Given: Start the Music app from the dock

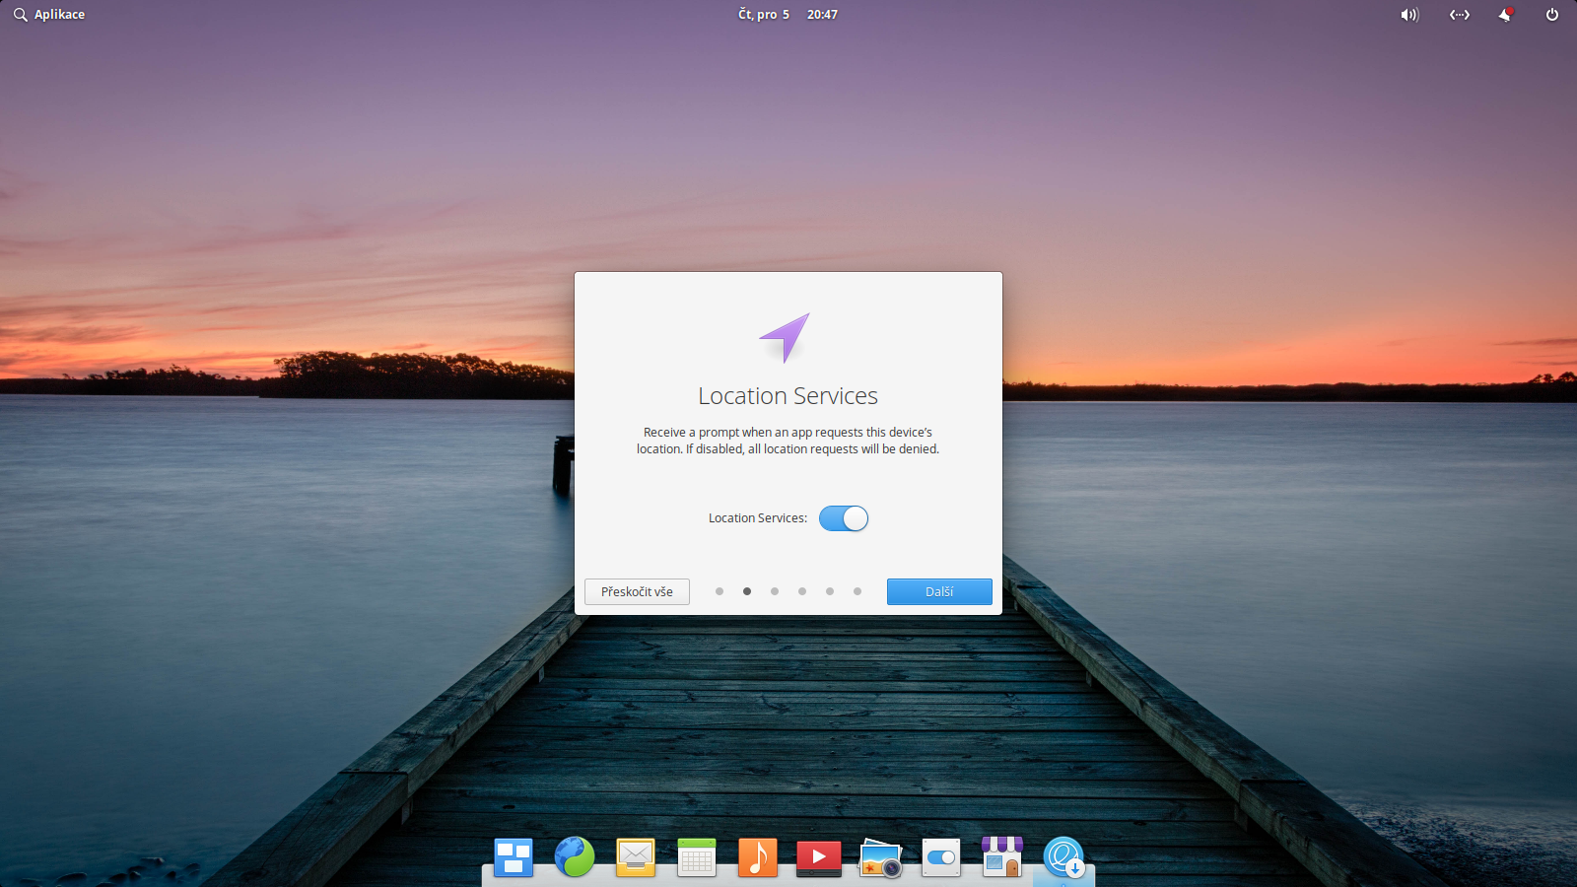Looking at the screenshot, I should 758,858.
